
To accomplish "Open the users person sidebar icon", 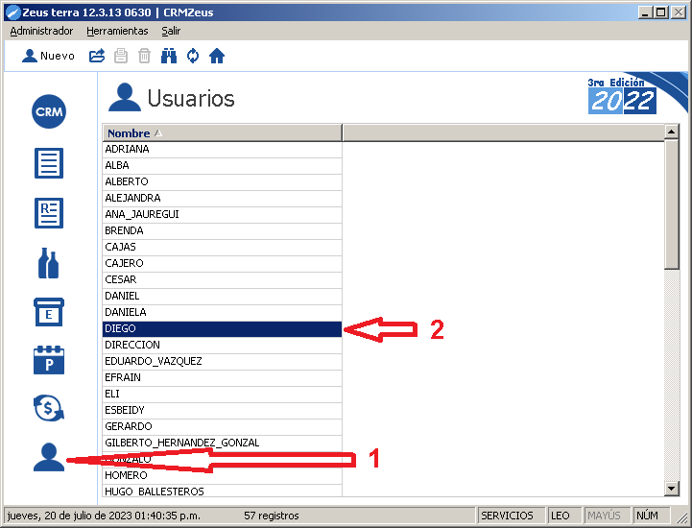I will click(x=49, y=457).
